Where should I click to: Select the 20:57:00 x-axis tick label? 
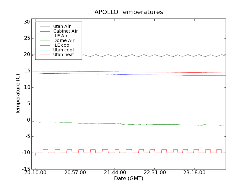point(75,173)
